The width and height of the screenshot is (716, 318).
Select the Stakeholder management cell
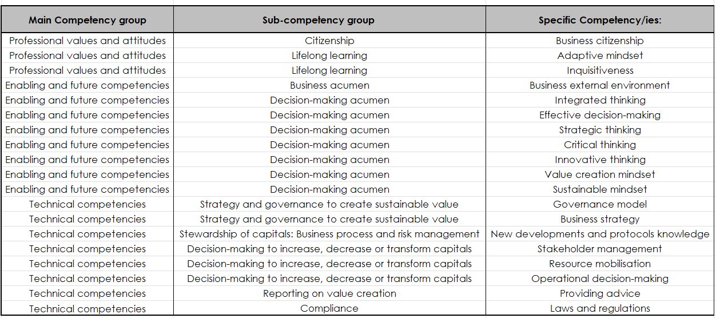[x=599, y=249]
